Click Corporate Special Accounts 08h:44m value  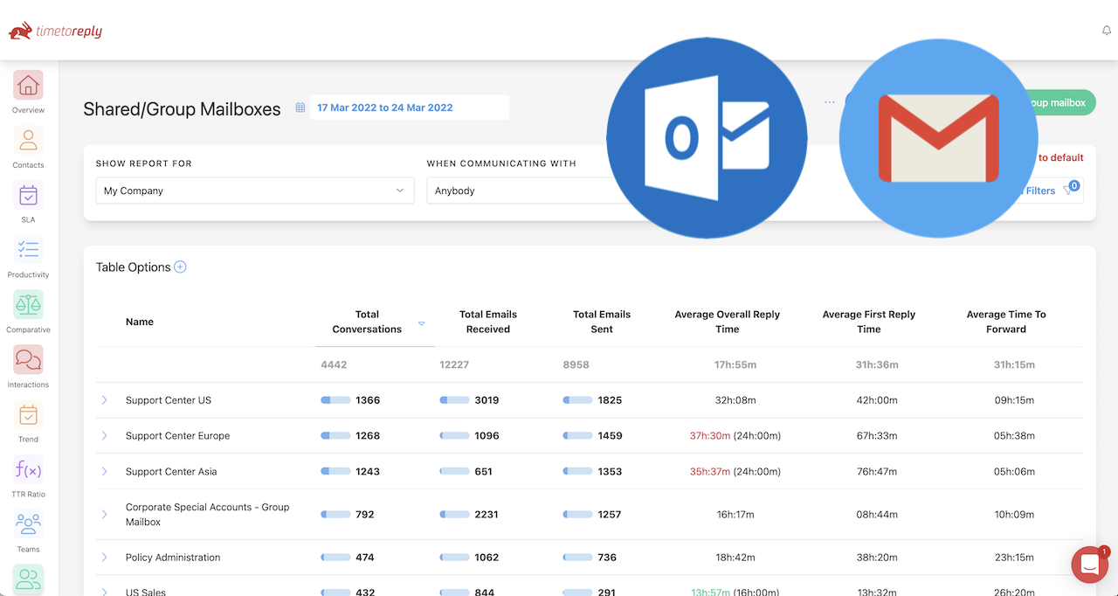[877, 515]
